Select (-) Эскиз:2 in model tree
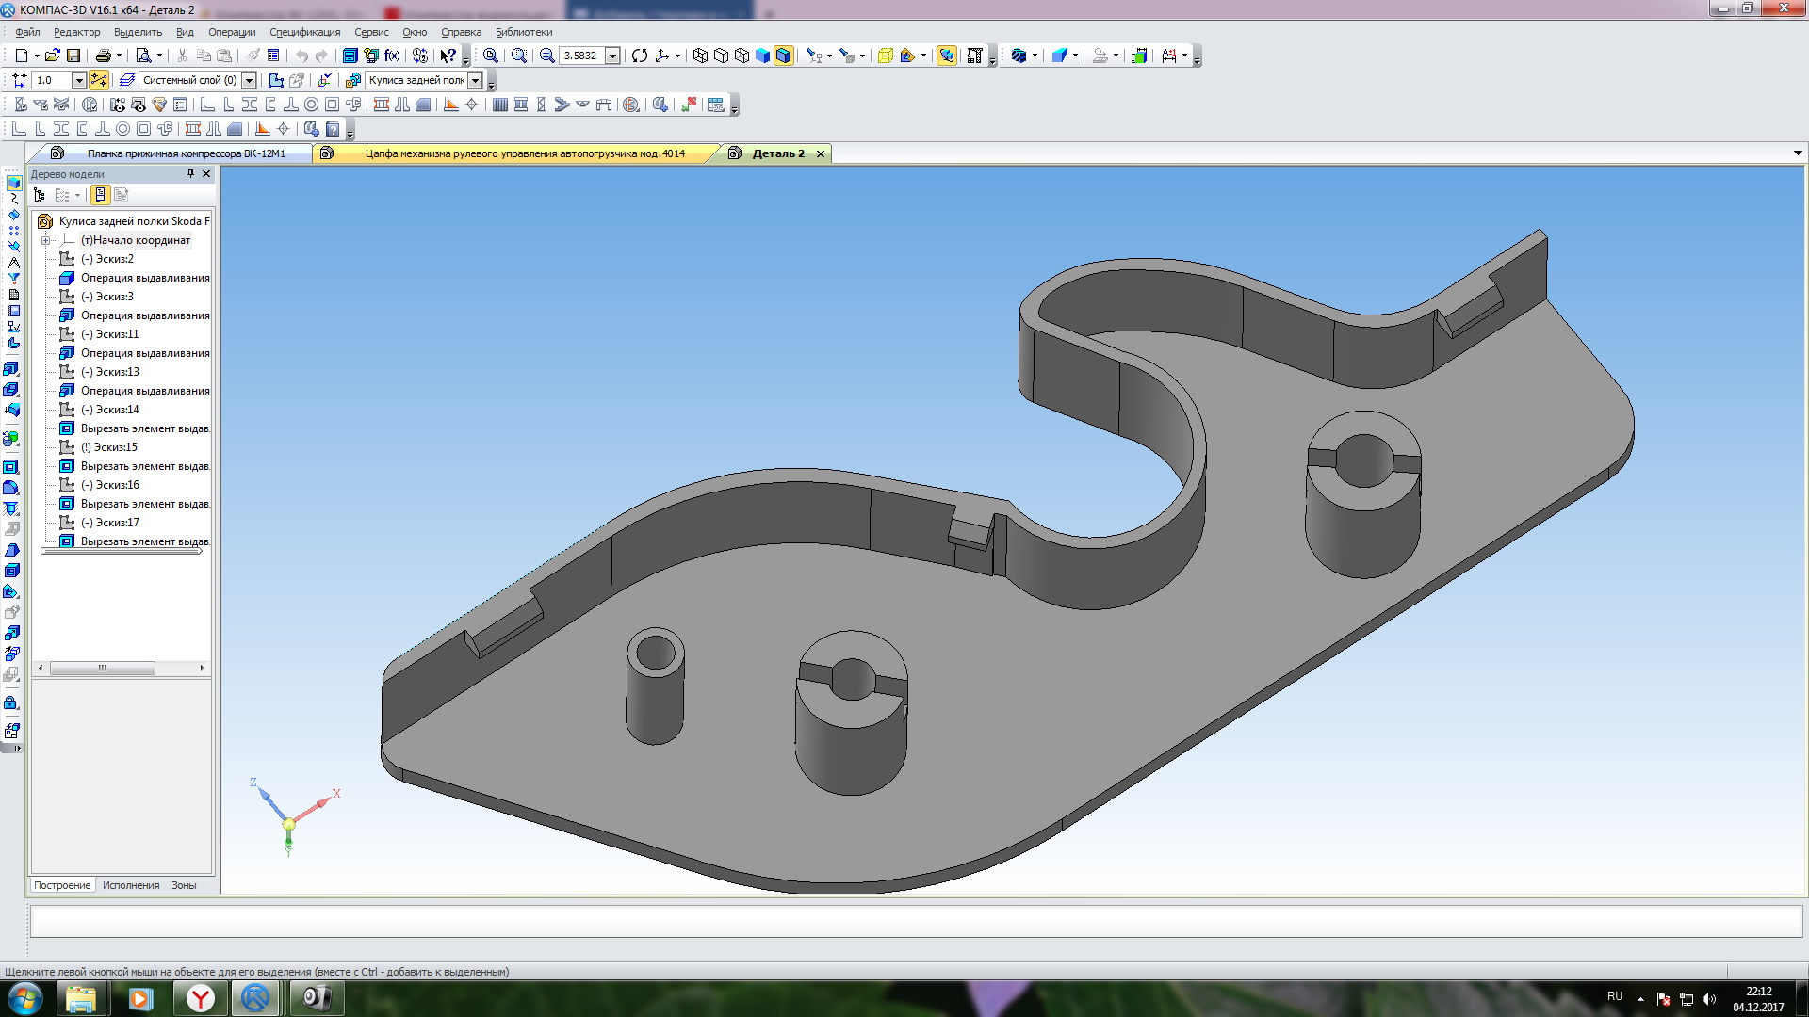This screenshot has width=1809, height=1017. coord(106,259)
